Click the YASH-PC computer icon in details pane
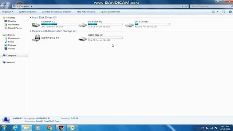The width and height of the screenshot is (233, 131). [6, 120]
